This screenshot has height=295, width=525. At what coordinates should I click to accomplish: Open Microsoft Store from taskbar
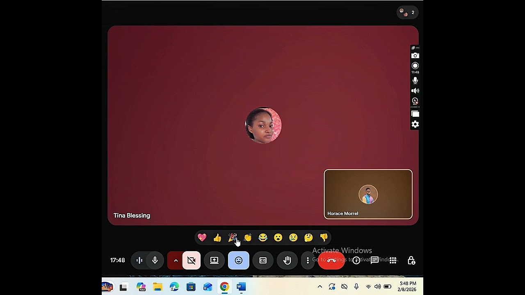coord(191,287)
